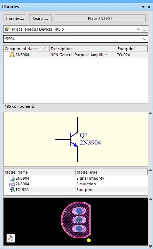Click the Simulation model type text
Viewport: 153px width, 249px height.
[86, 184]
